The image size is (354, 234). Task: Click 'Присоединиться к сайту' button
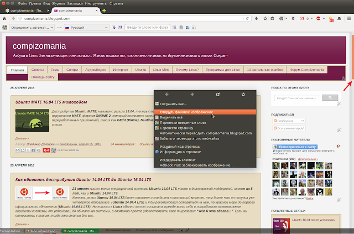tap(295, 147)
